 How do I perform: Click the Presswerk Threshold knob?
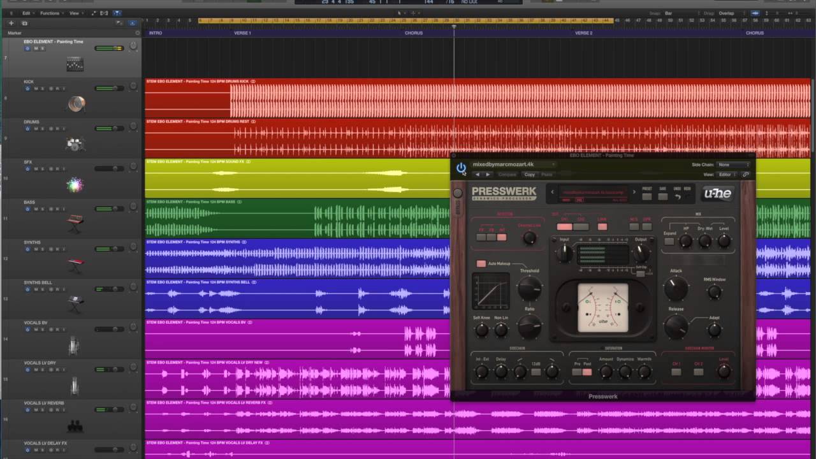[x=529, y=289]
